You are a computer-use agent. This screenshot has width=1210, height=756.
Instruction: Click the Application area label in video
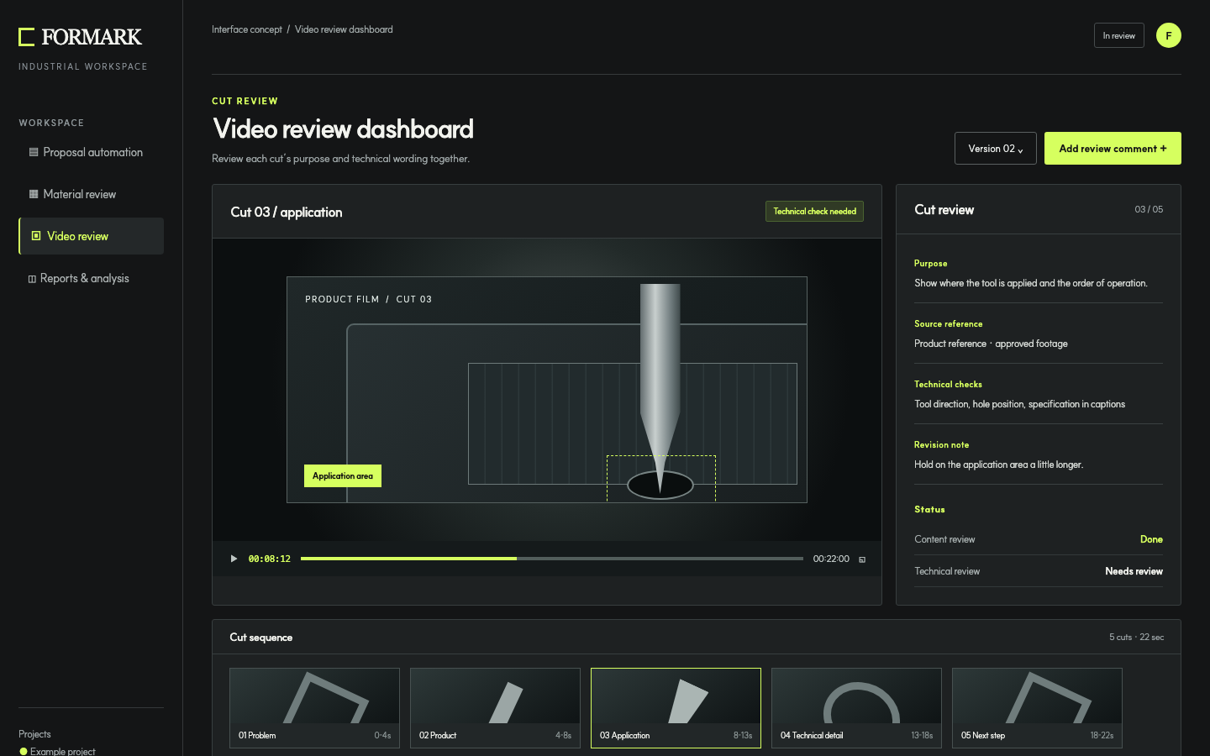(x=343, y=476)
